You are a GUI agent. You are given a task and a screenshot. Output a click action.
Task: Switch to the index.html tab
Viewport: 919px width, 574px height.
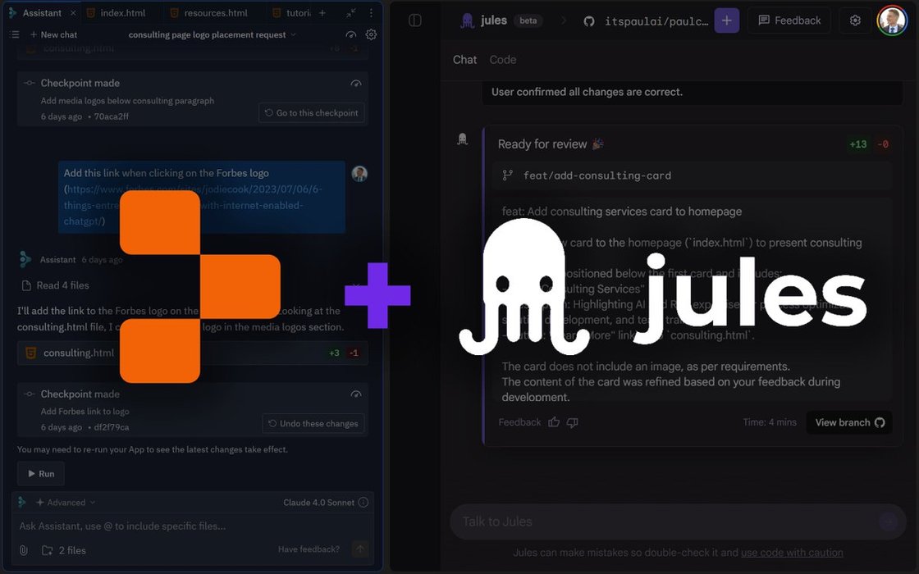[116, 13]
